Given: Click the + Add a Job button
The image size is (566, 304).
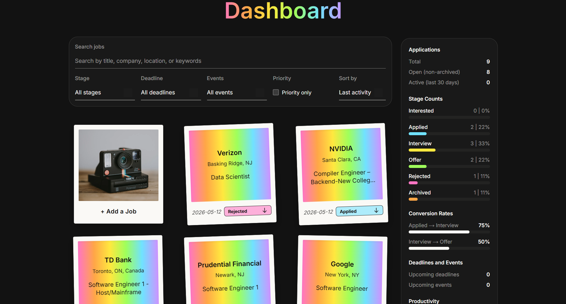Looking at the screenshot, I should click(119, 211).
